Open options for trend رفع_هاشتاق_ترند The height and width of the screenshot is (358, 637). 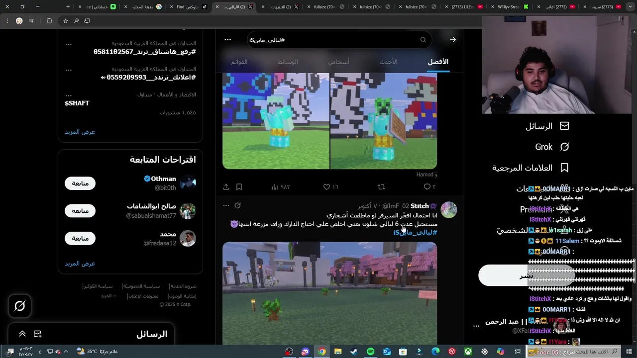pos(69,44)
